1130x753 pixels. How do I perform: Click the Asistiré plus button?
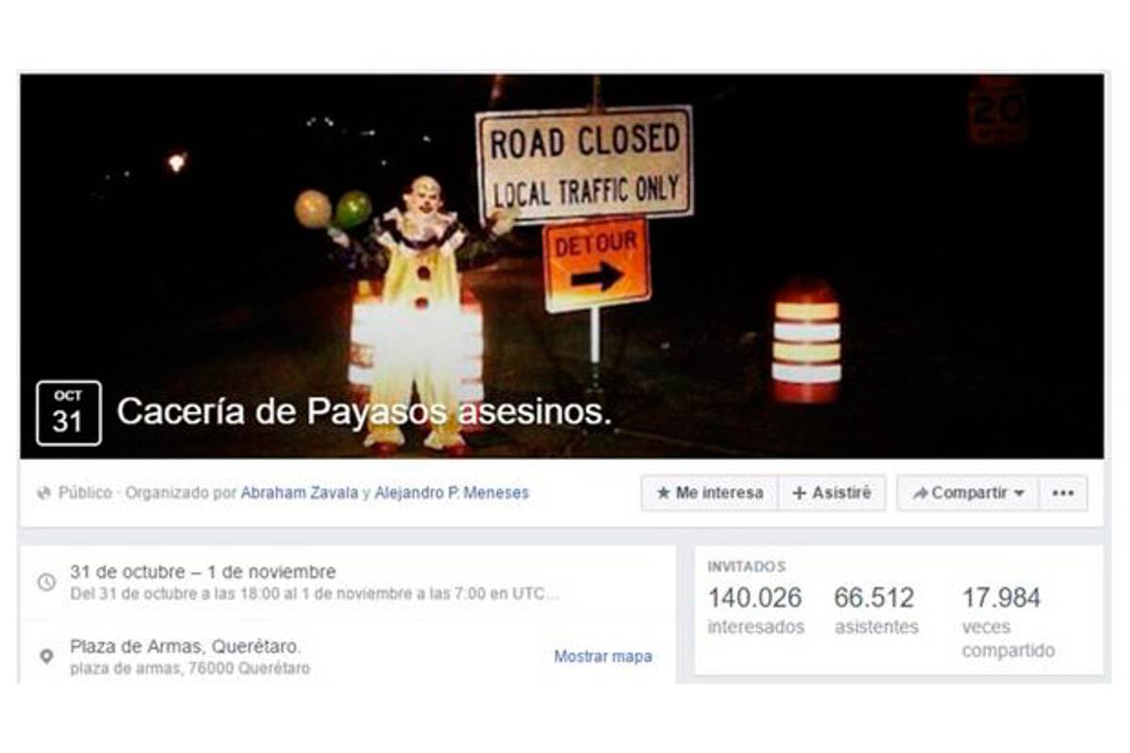(832, 493)
